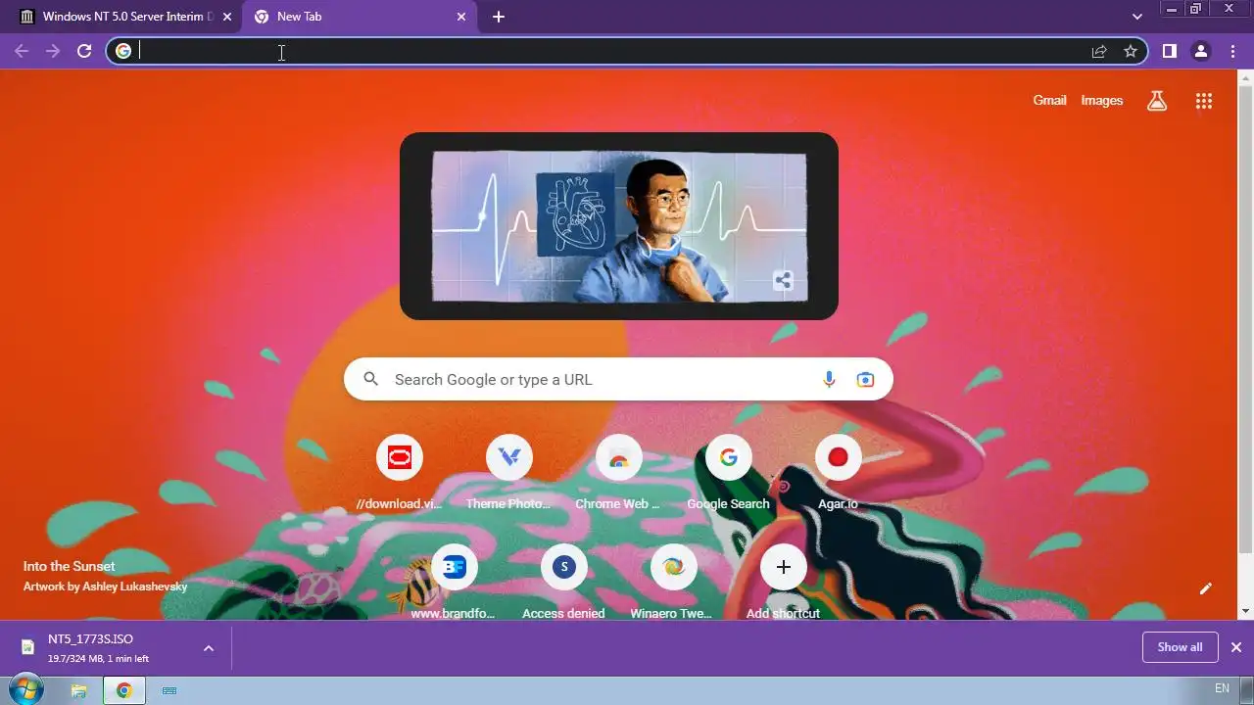
Task: Reload the page with the refresh icon
Action: click(84, 51)
